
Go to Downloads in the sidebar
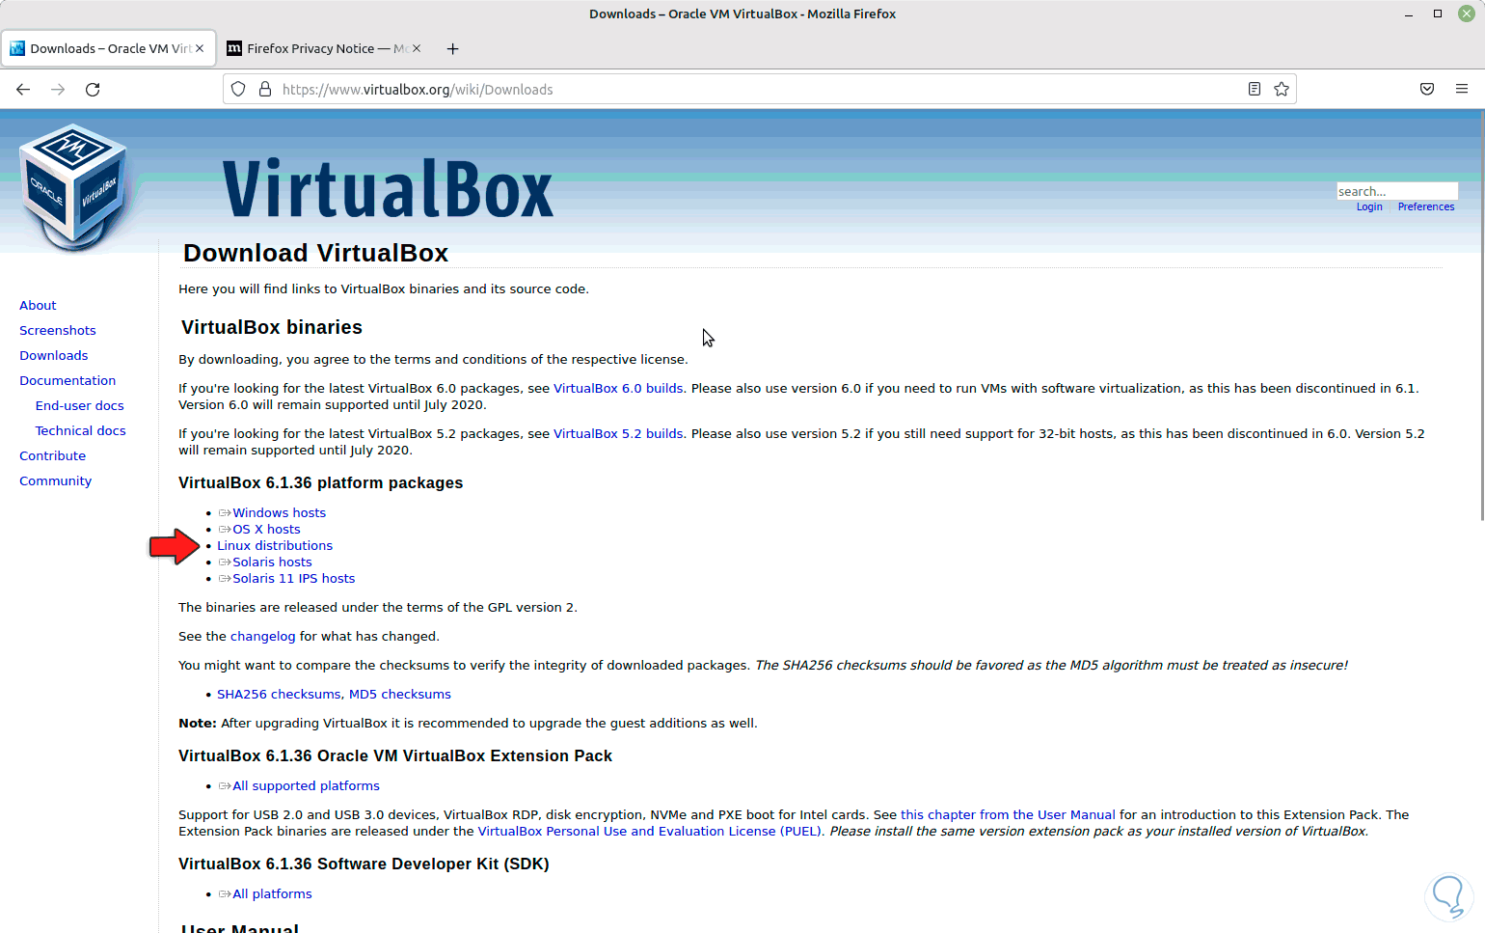tap(54, 356)
